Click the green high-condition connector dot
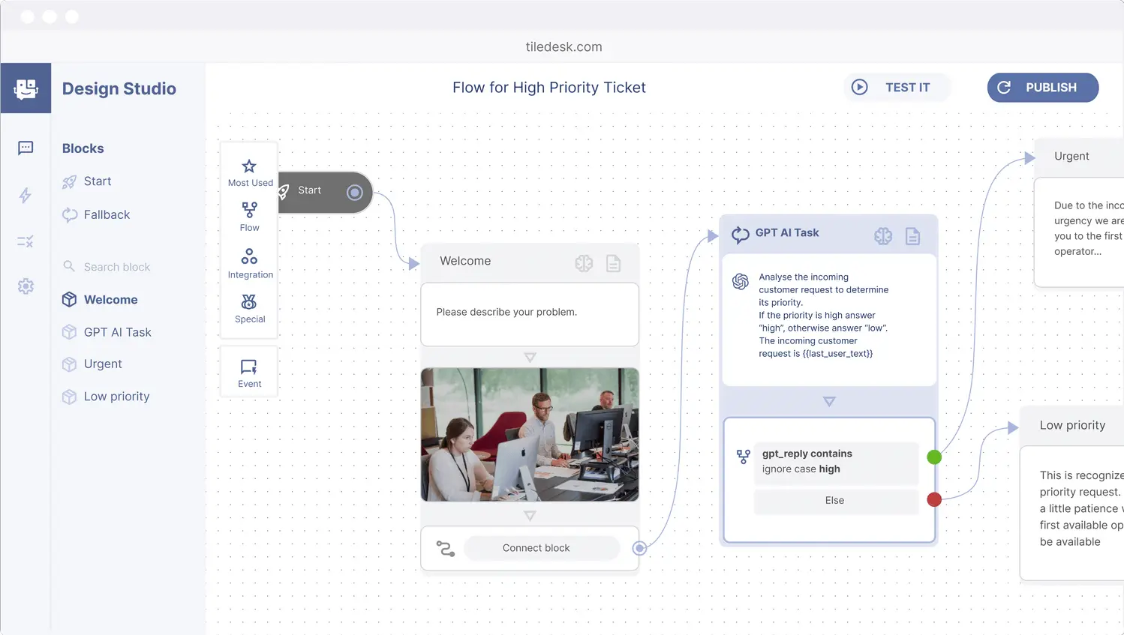The width and height of the screenshot is (1124, 635). point(934,457)
